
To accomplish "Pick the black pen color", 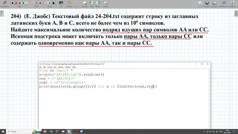I will [12, 3].
